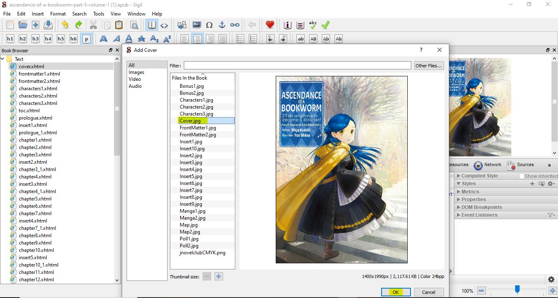Apply Heading 3 style (h3)
The width and height of the screenshot is (558, 298).
click(36, 39)
